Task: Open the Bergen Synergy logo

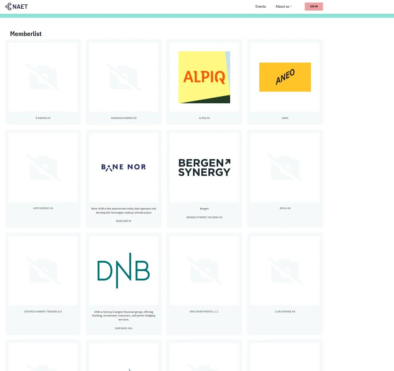Action: click(x=204, y=167)
